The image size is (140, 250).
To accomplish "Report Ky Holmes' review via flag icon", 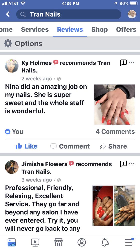I will pos(123,63).
